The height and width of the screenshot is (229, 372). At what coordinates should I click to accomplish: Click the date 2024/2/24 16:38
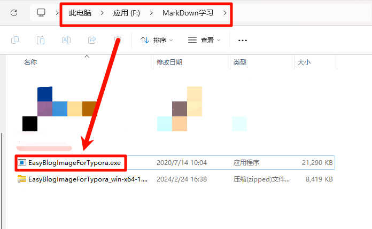(182, 179)
